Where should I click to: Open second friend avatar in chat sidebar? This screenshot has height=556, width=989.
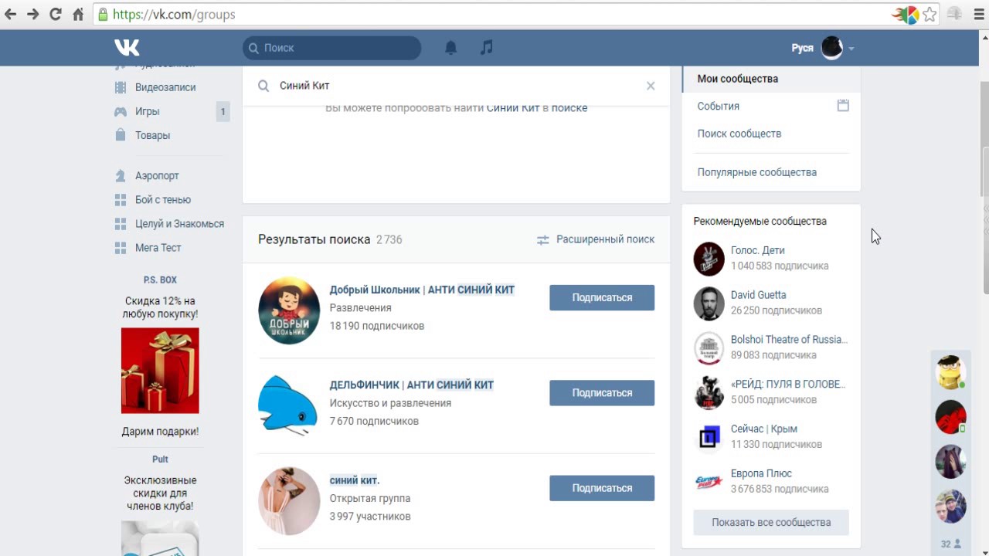coord(950,417)
